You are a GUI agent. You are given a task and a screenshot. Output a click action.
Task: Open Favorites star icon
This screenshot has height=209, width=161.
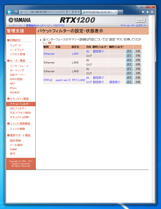(148, 12)
